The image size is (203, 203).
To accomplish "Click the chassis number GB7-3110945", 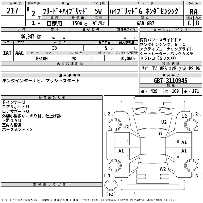I will click(171, 81).
